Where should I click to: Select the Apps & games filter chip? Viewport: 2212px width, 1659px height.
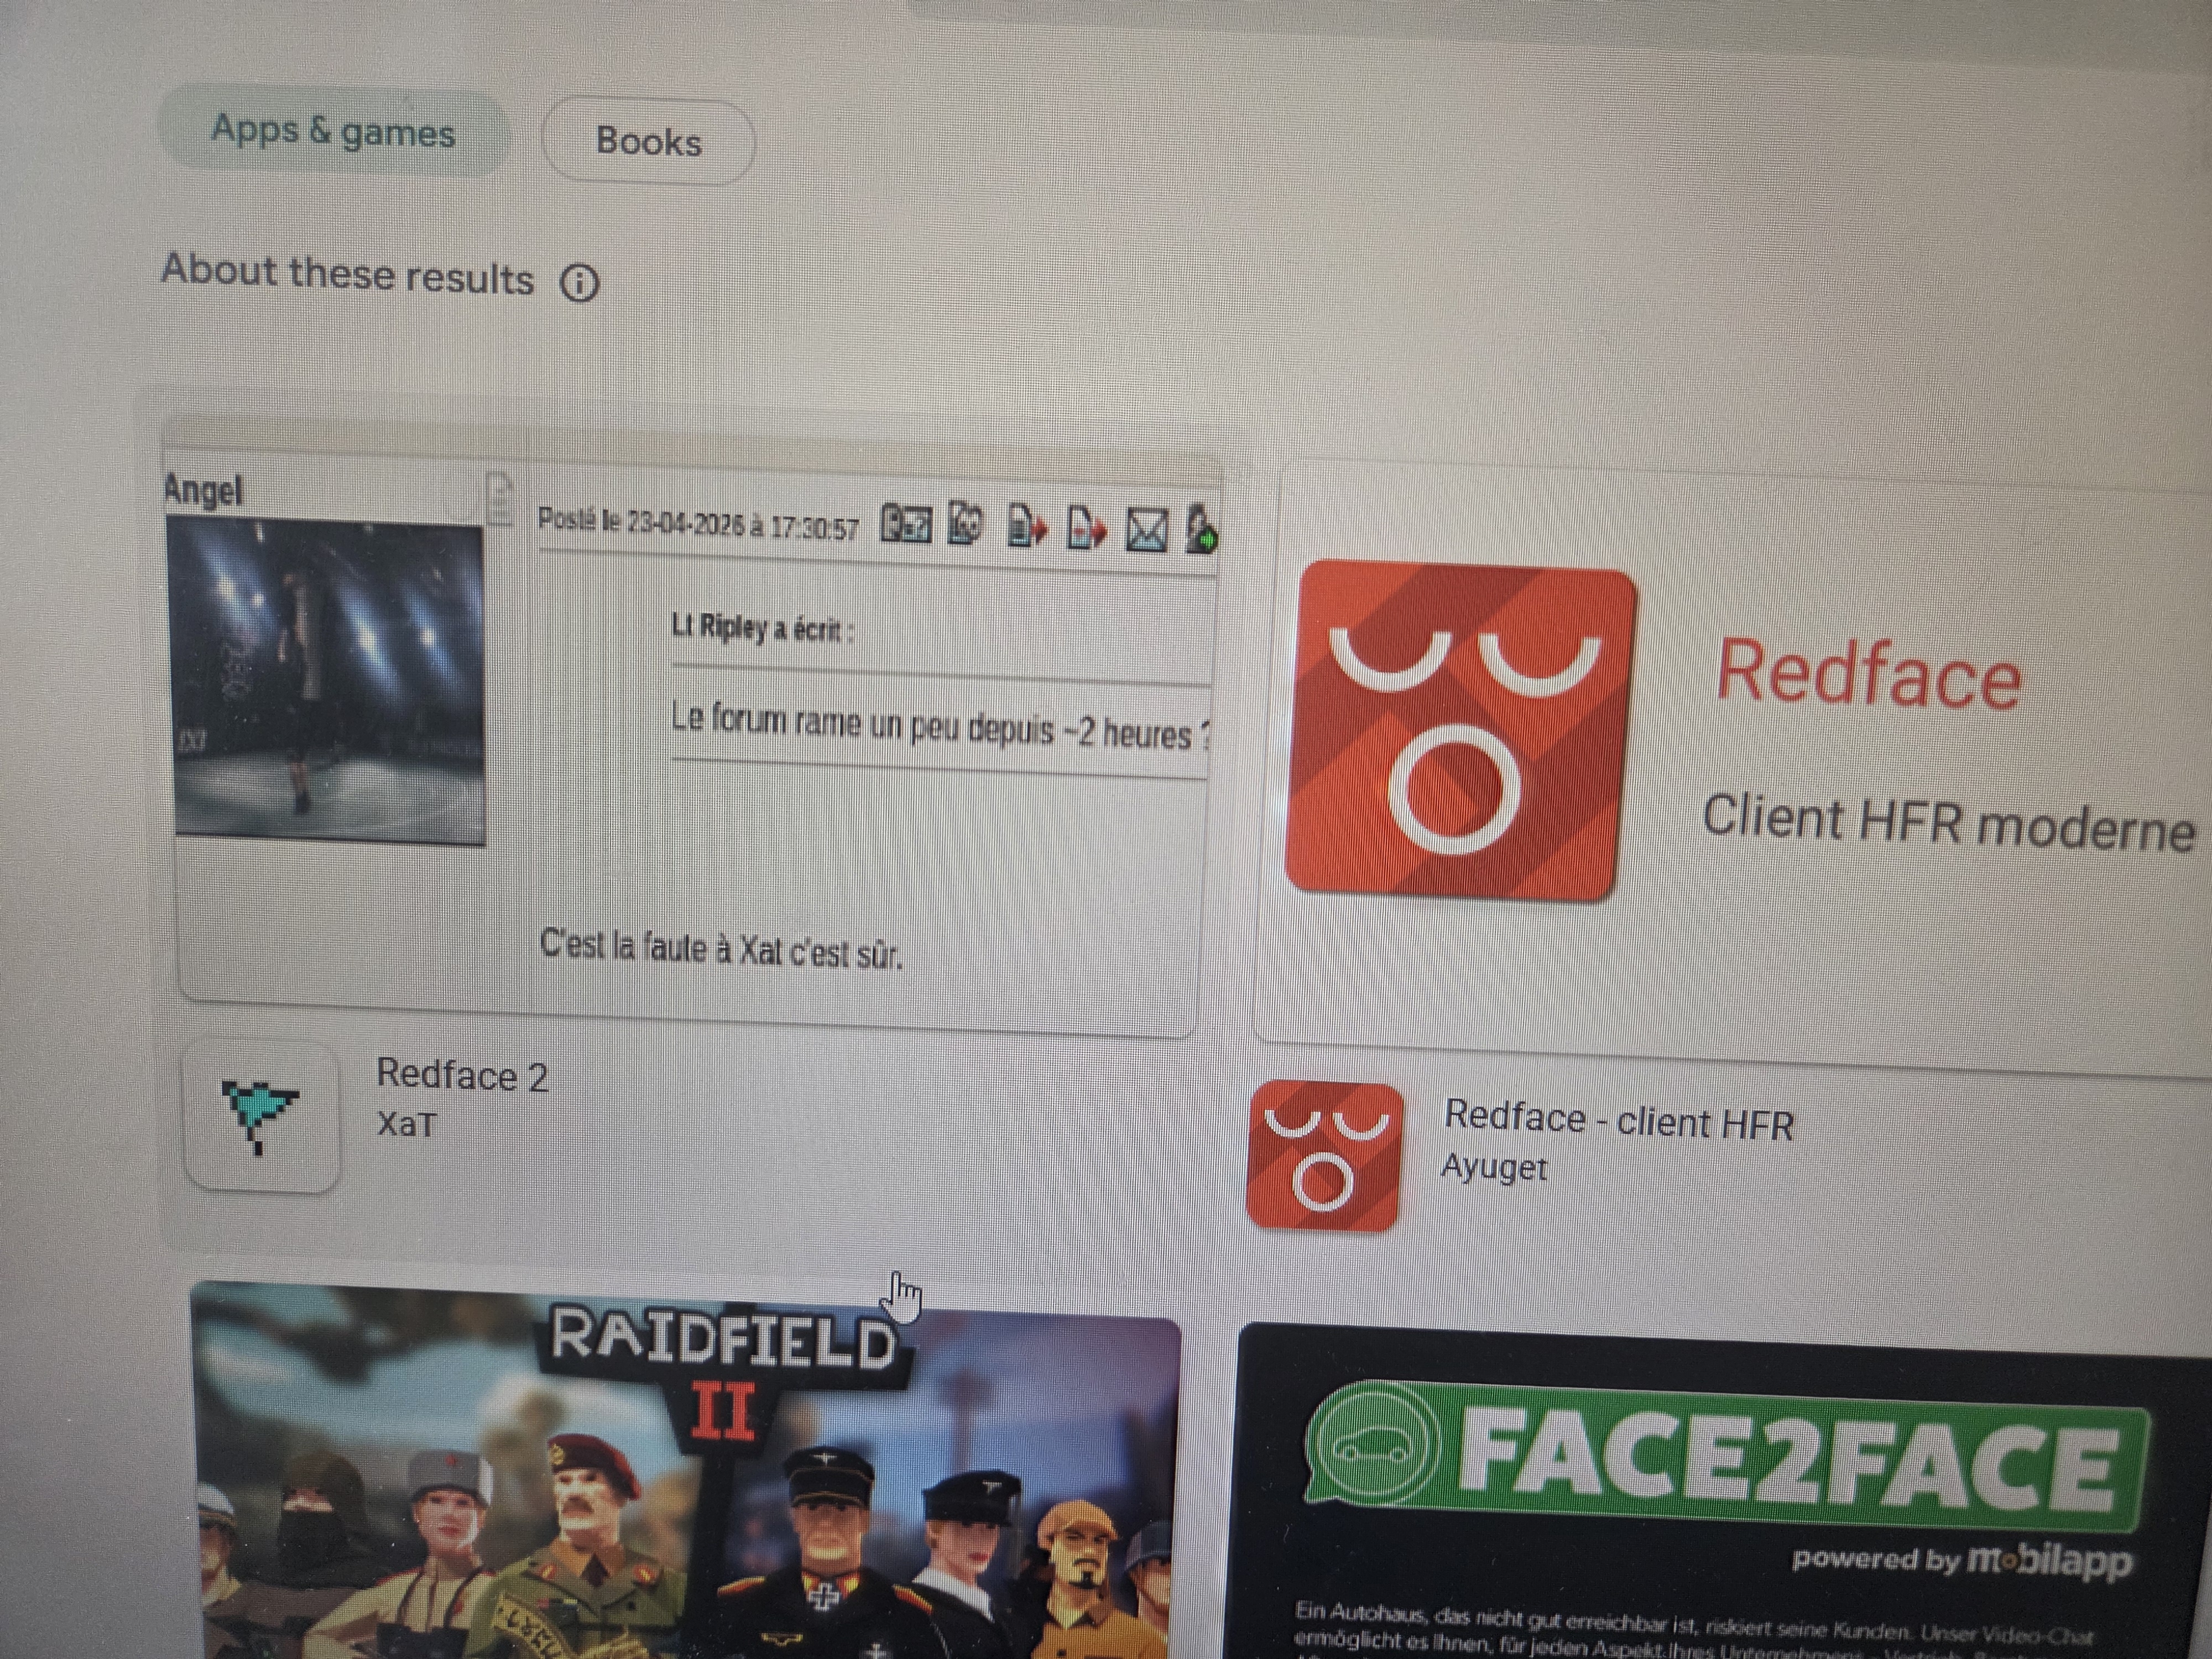tap(333, 133)
